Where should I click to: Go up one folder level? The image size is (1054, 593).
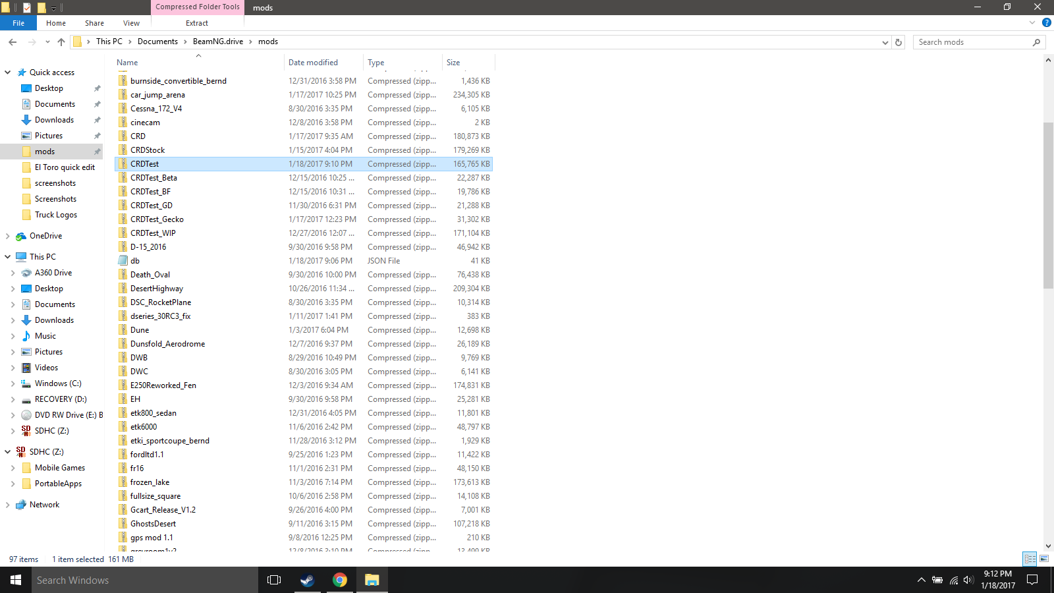point(61,42)
